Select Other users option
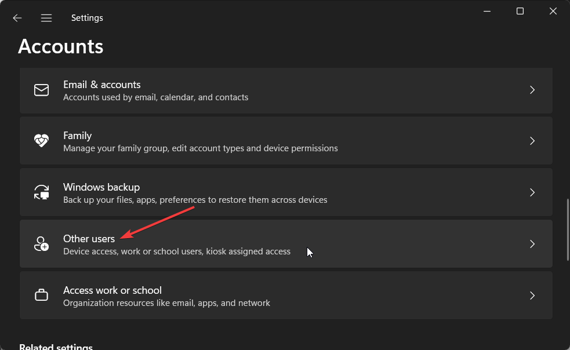The image size is (570, 350). coord(286,244)
